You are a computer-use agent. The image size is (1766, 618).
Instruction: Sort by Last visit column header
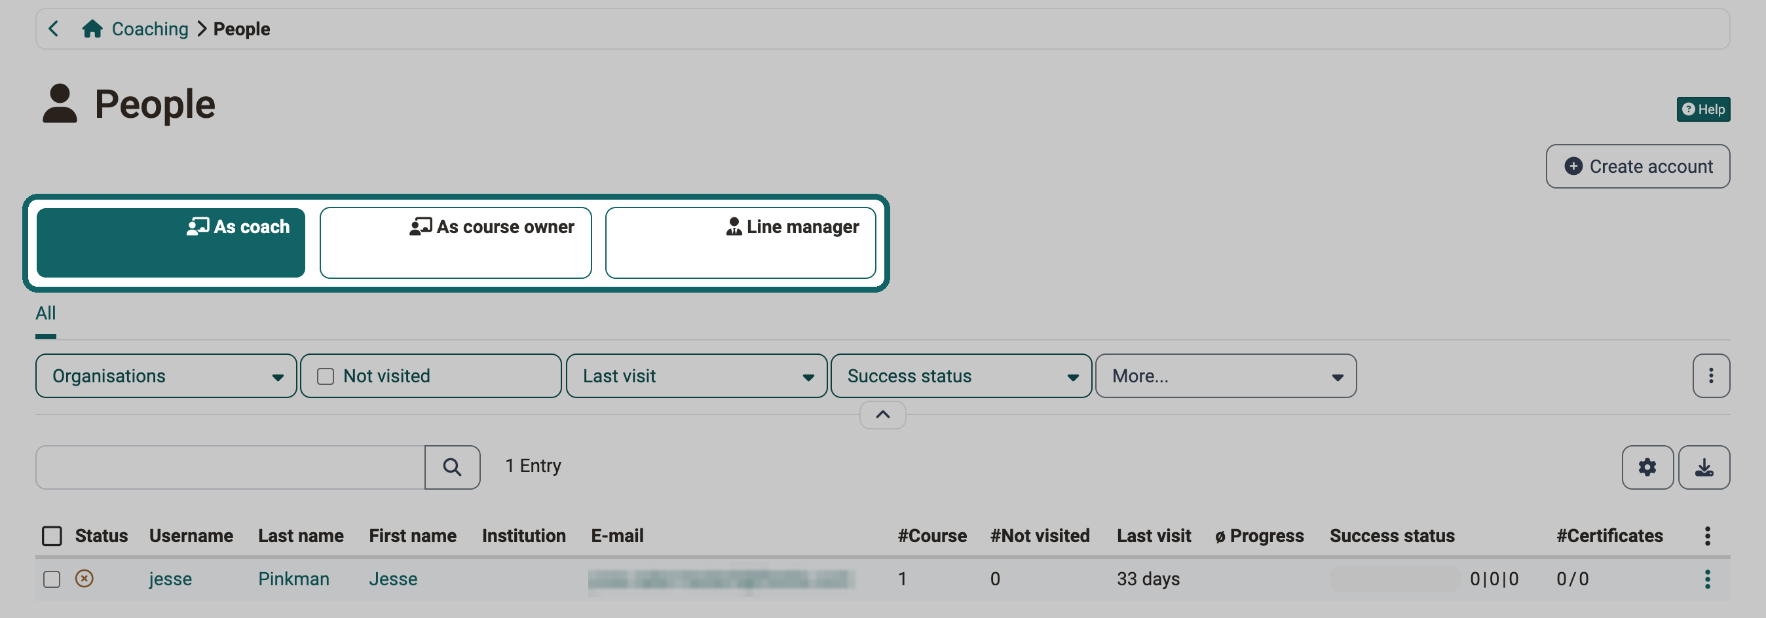[1154, 536]
